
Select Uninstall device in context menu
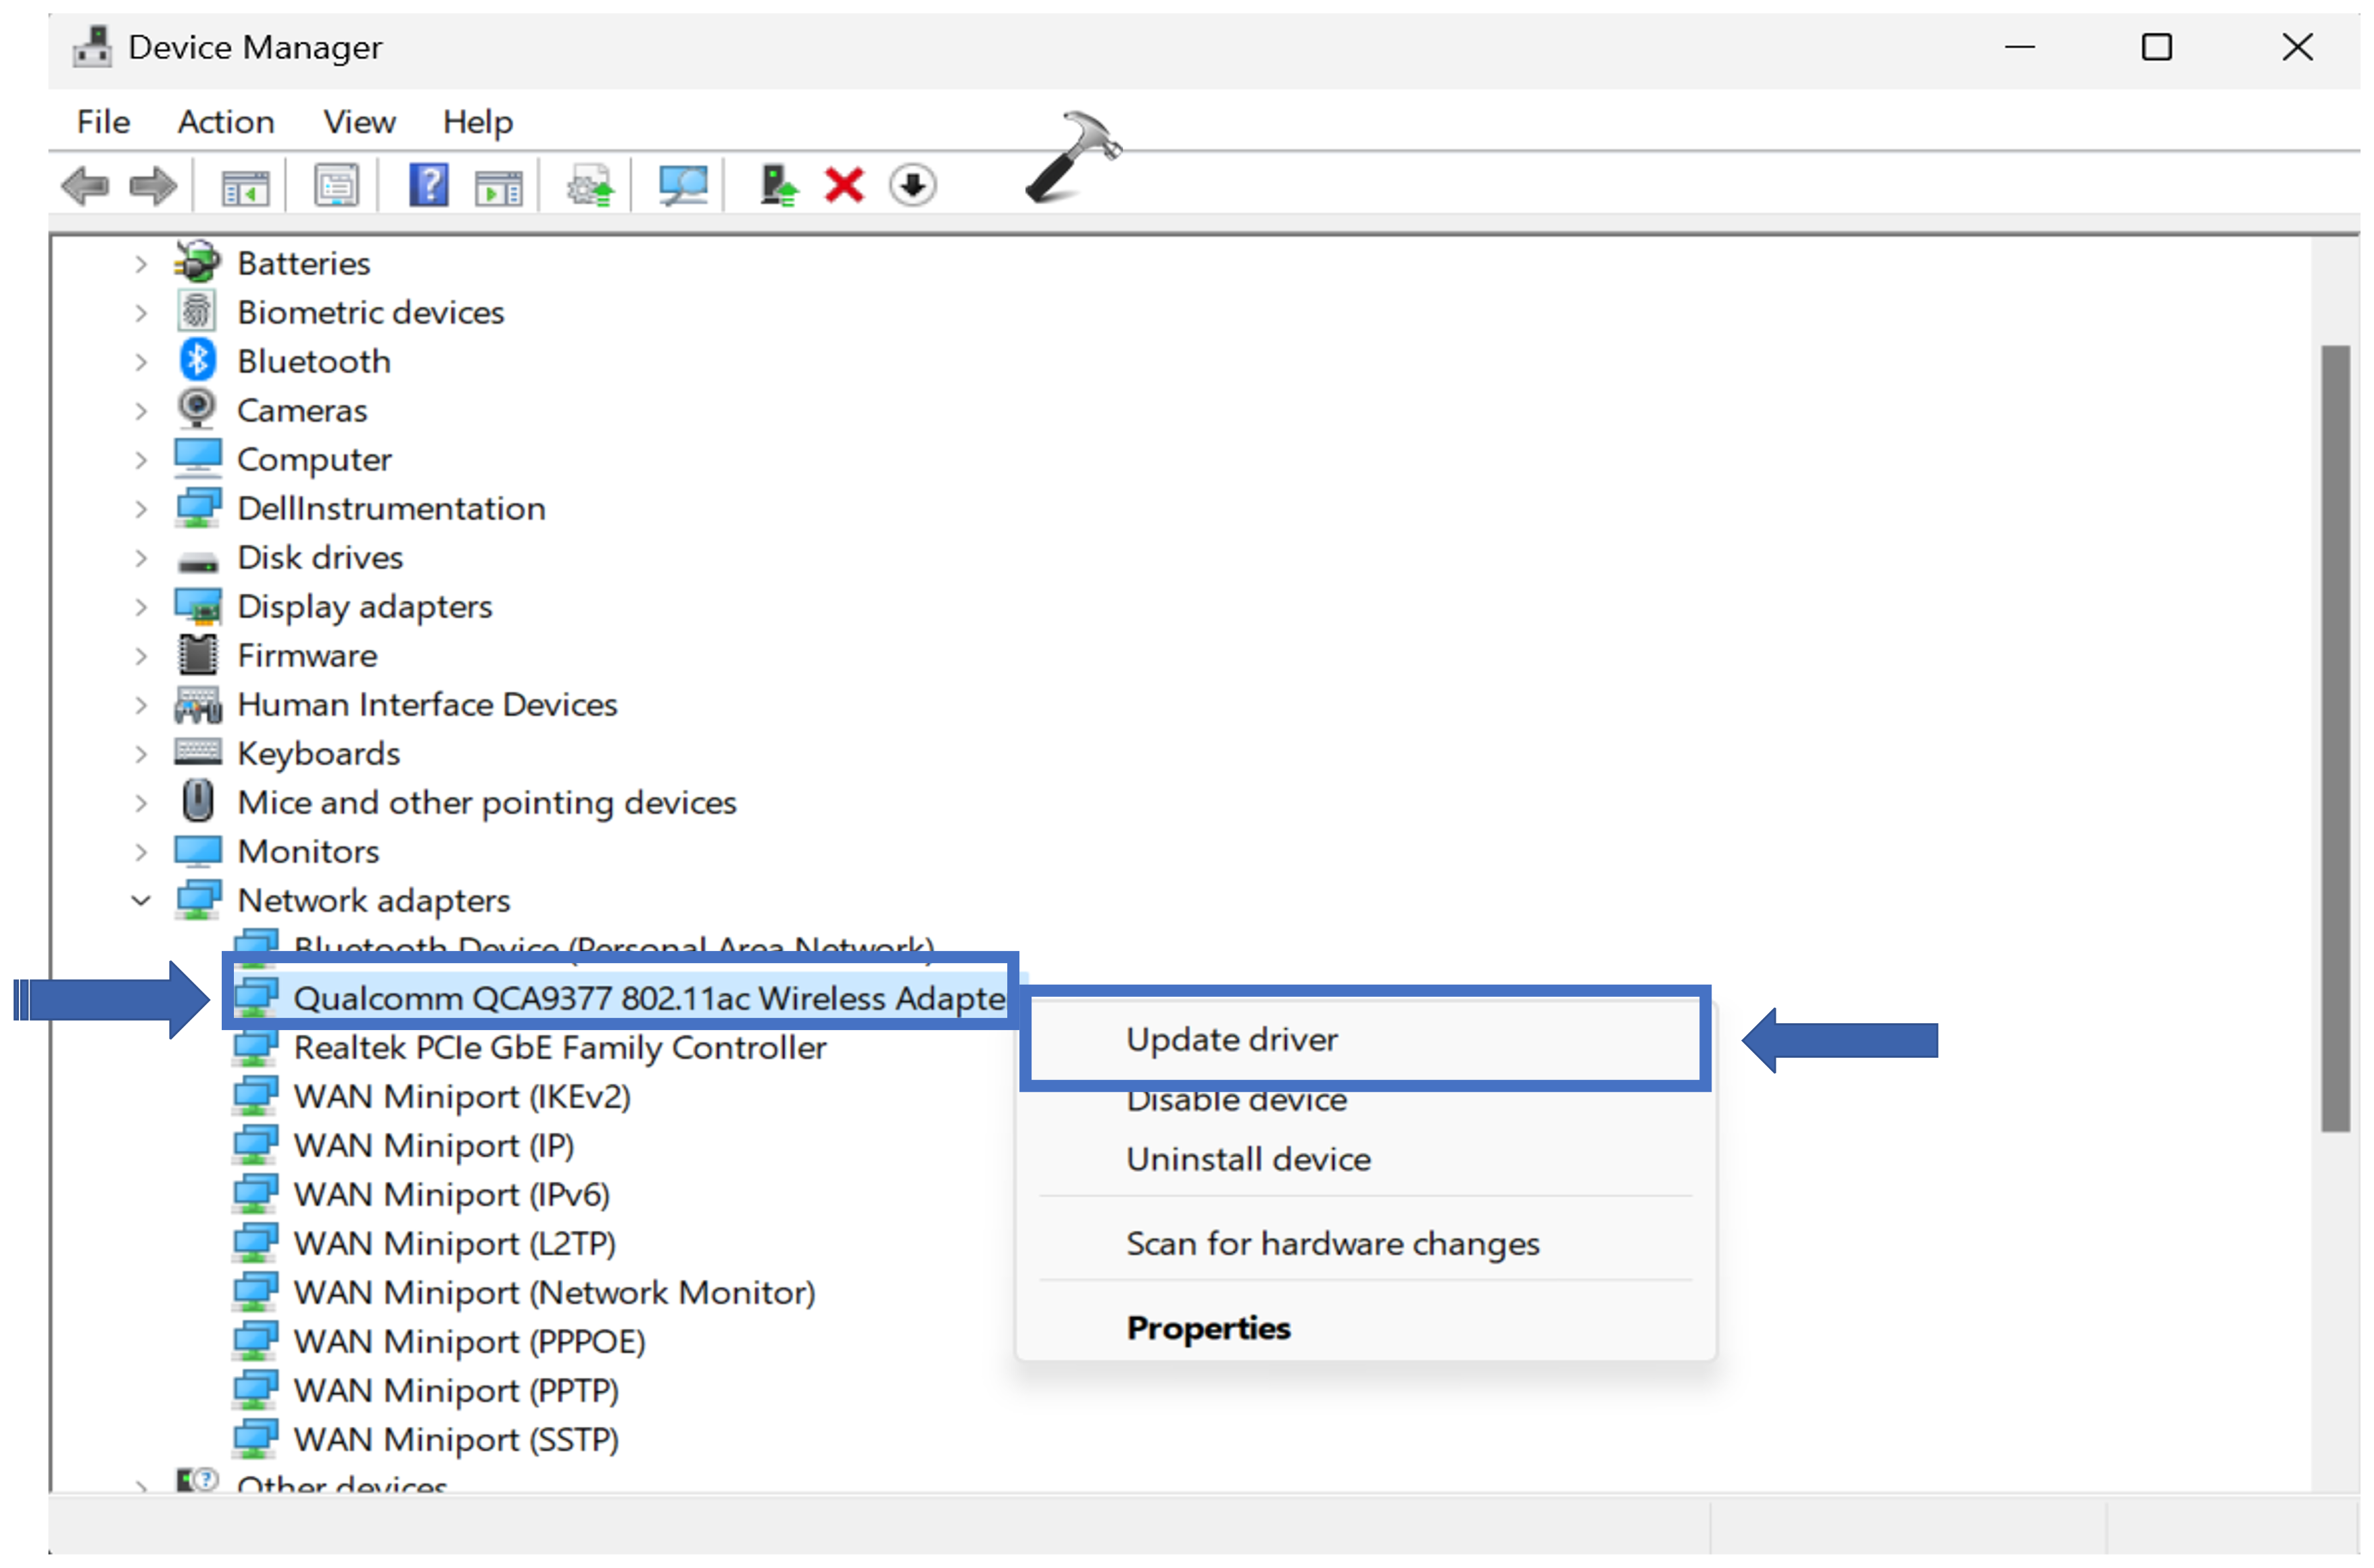pyautogui.click(x=1248, y=1160)
